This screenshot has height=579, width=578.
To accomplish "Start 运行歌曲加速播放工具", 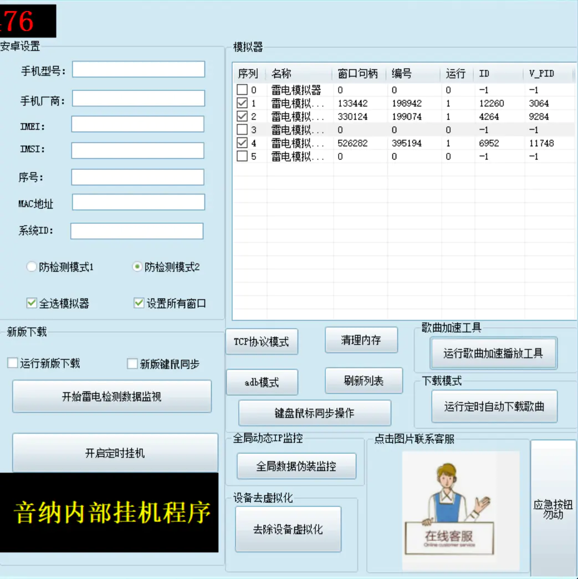I will coord(493,353).
